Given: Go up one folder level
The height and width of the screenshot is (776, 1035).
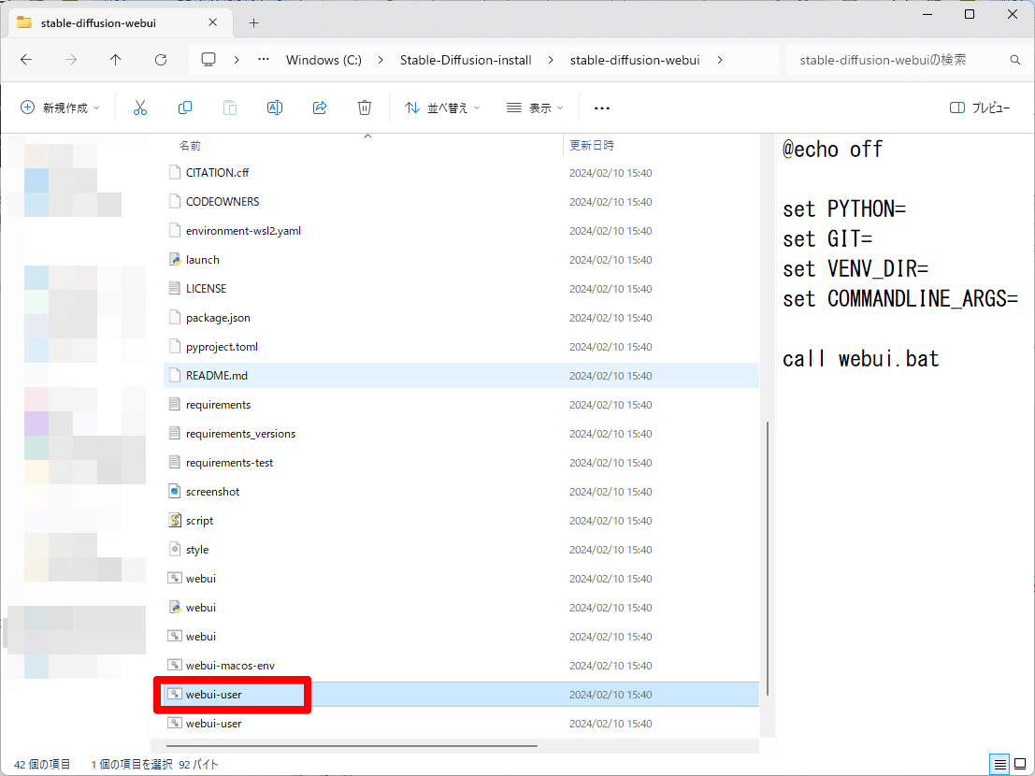Looking at the screenshot, I should click(x=116, y=60).
